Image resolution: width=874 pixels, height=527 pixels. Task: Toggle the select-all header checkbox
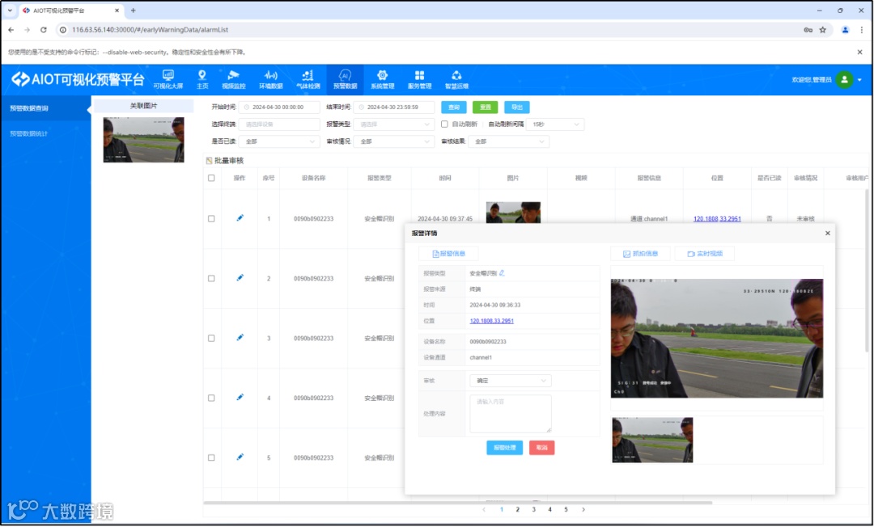coord(211,178)
